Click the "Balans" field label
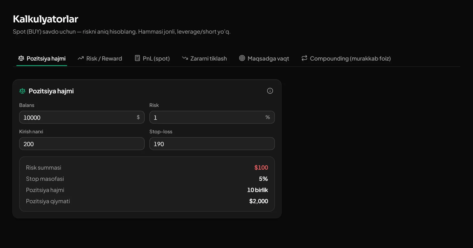 (x=27, y=105)
